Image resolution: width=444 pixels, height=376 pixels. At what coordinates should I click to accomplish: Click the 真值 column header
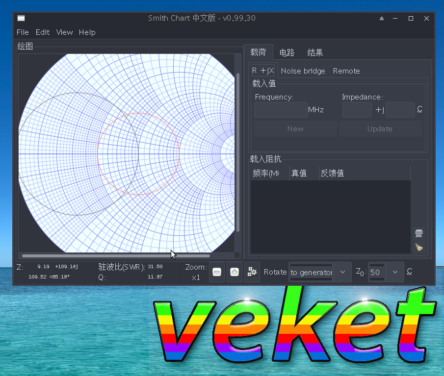(304, 173)
